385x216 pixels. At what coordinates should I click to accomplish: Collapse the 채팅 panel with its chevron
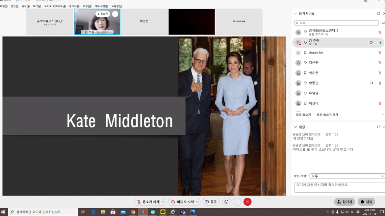point(295,127)
